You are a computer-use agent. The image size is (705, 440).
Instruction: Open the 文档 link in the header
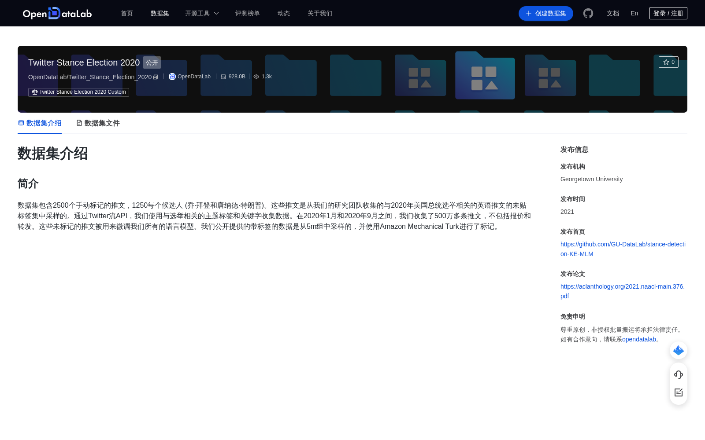click(613, 13)
